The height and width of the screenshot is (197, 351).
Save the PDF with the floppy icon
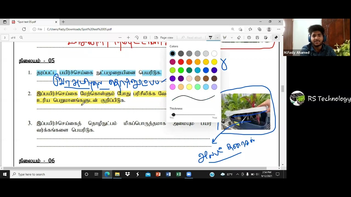click(257, 37)
